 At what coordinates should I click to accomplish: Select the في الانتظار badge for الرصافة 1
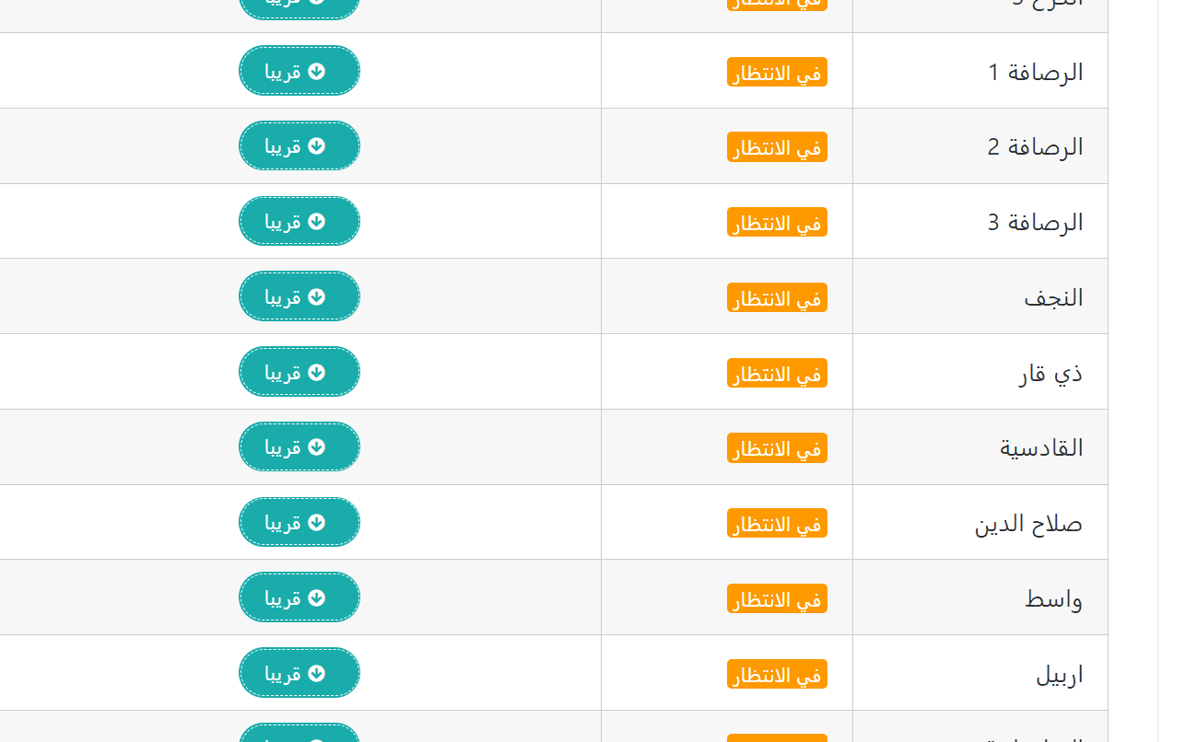coord(777,73)
